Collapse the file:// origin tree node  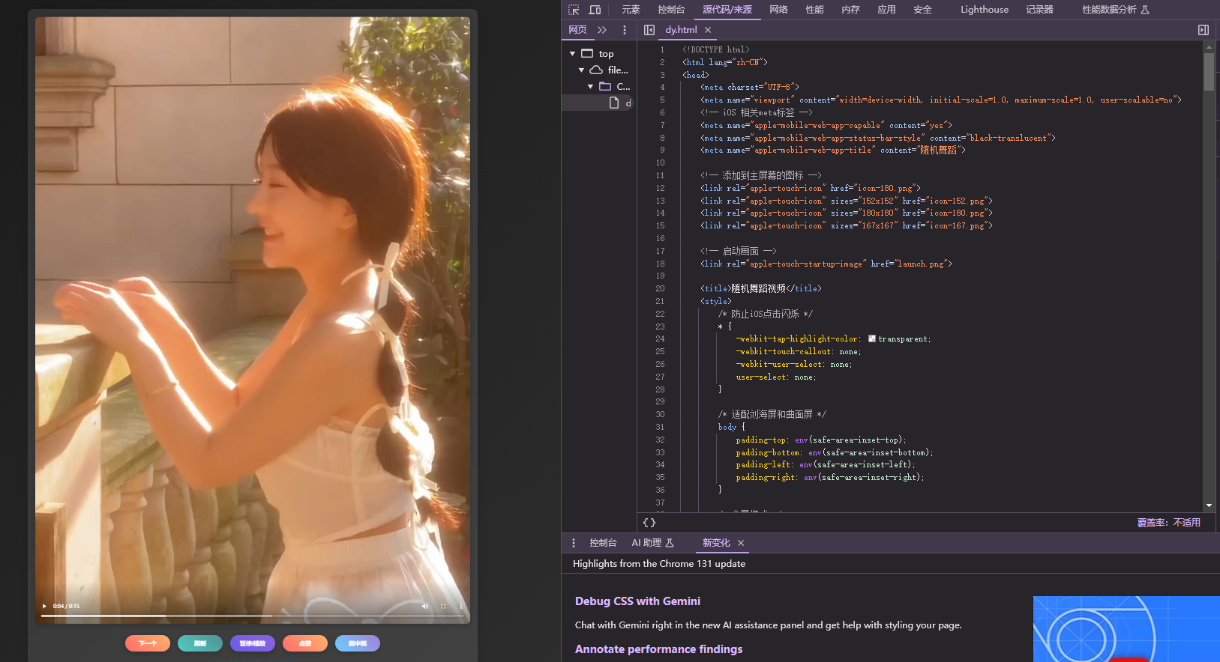[581, 70]
